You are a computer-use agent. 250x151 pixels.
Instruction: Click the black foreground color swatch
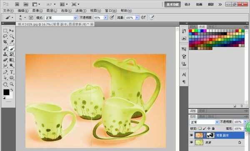coord(6,92)
